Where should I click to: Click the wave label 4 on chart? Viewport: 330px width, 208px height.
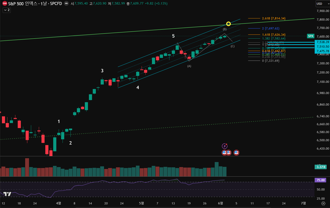(x=138, y=88)
